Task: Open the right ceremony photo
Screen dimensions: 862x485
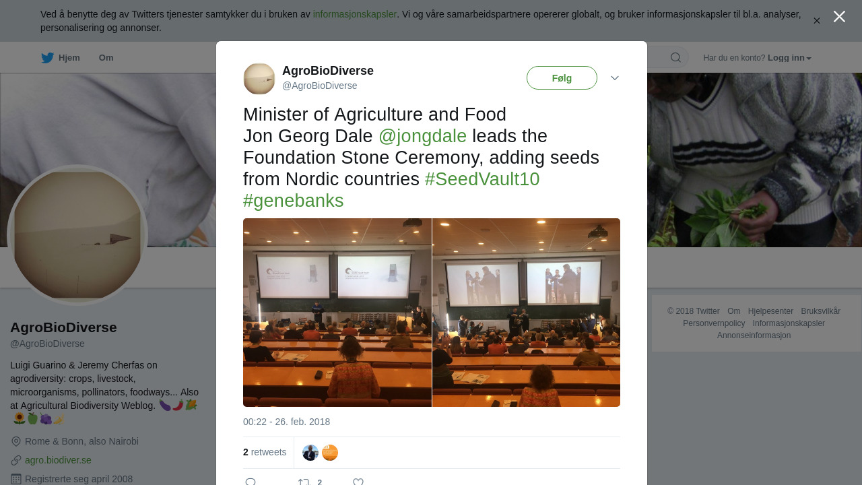Action: 526,313
